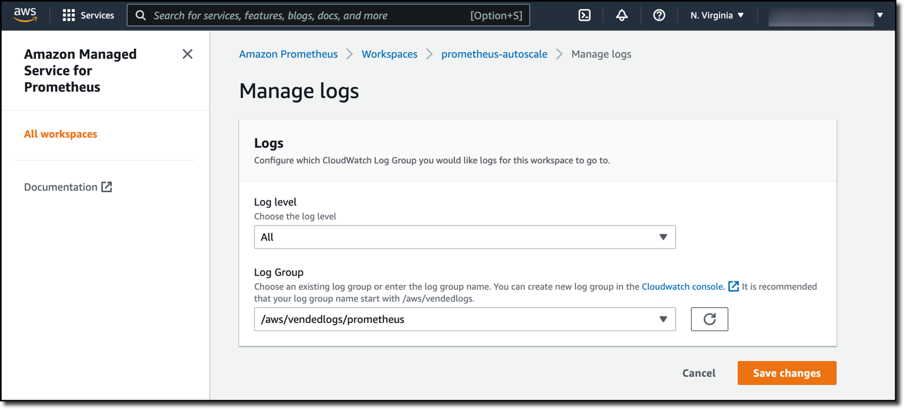Launch CloudShell from the top bar
The height and width of the screenshot is (409, 904).
click(584, 15)
